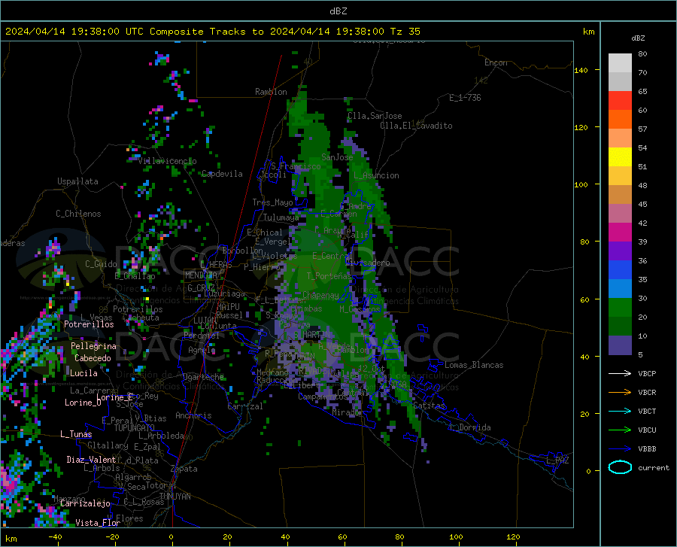Select the yellow 51 dBZ color swatch
The image size is (677, 547).
tap(620, 157)
